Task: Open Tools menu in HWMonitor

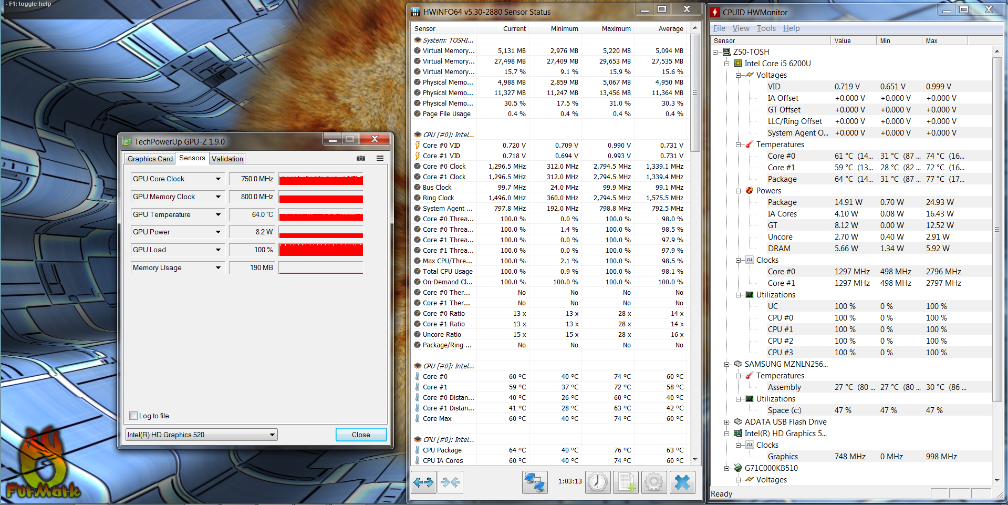Action: [766, 28]
